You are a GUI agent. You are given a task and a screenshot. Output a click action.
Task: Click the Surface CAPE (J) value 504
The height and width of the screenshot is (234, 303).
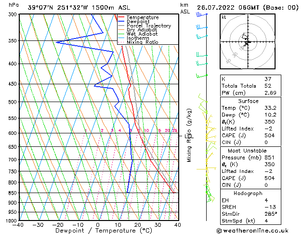coord(270,135)
